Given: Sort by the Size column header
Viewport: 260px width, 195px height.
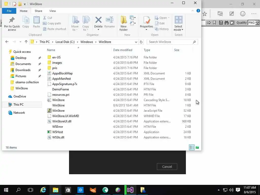Looking at the screenshot, I should [177, 50].
